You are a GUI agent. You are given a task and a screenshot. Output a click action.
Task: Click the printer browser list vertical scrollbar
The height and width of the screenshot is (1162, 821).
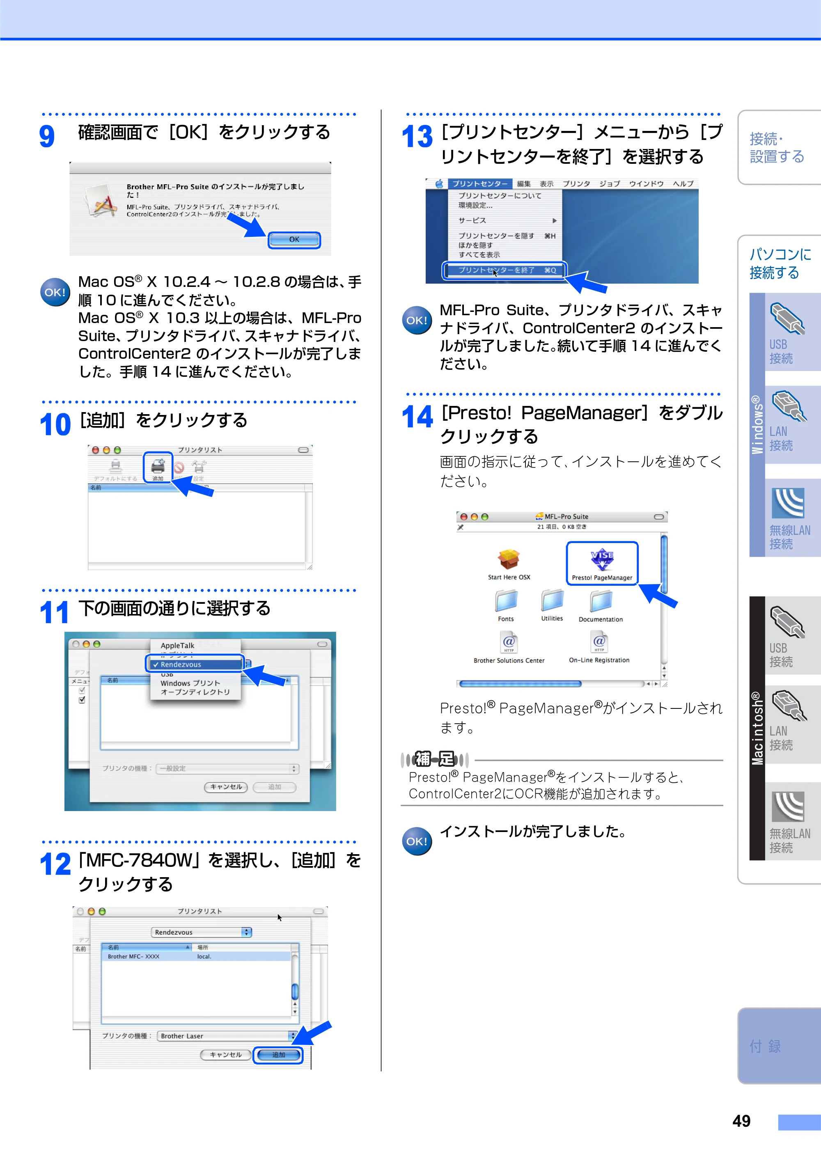pyautogui.click(x=295, y=983)
